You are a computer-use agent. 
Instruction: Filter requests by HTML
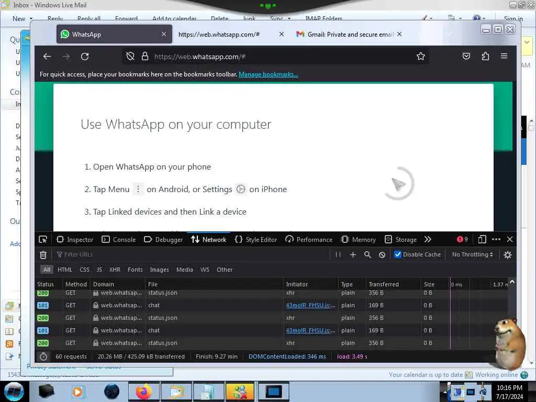(x=65, y=270)
